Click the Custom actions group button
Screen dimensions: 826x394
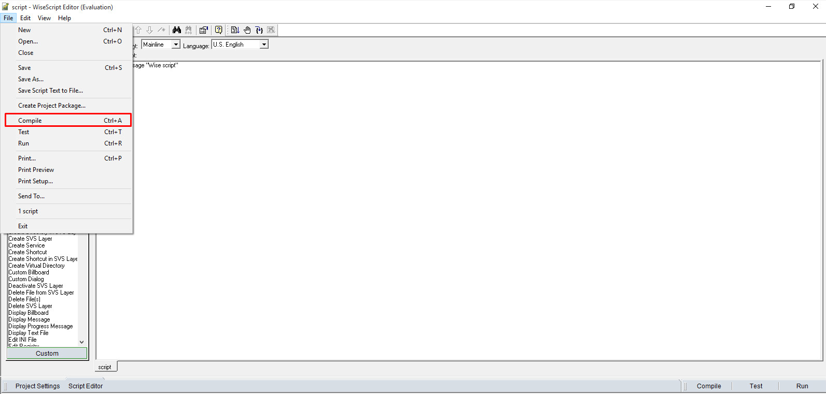click(47, 354)
